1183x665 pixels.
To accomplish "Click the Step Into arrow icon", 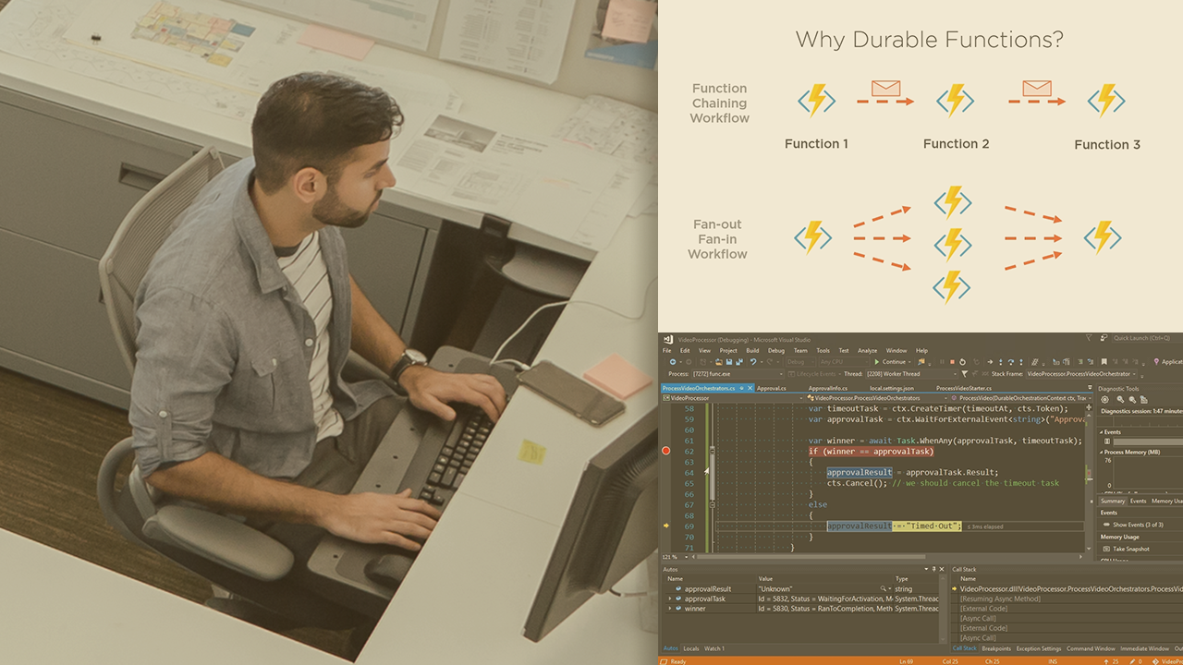I will pos(1000,362).
